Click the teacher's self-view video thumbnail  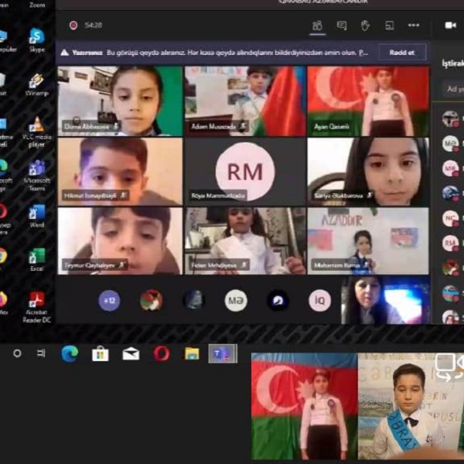point(385,300)
